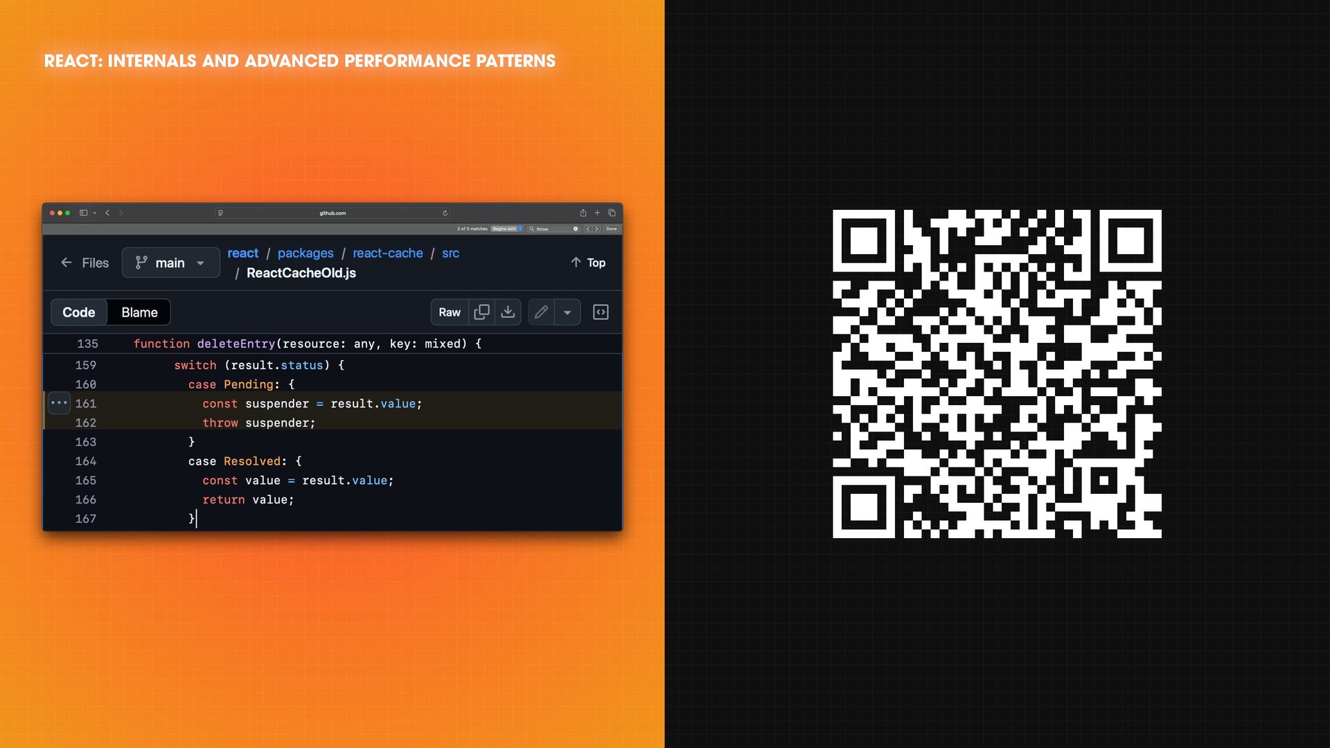1330x748 pixels.
Task: Click the copy raw file icon
Action: click(481, 312)
